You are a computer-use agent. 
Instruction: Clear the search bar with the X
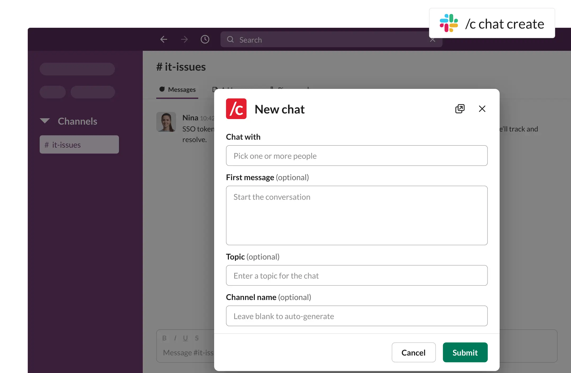(x=432, y=40)
